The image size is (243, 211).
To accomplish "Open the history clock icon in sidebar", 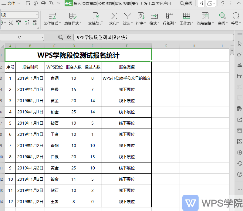I will point(240,163).
